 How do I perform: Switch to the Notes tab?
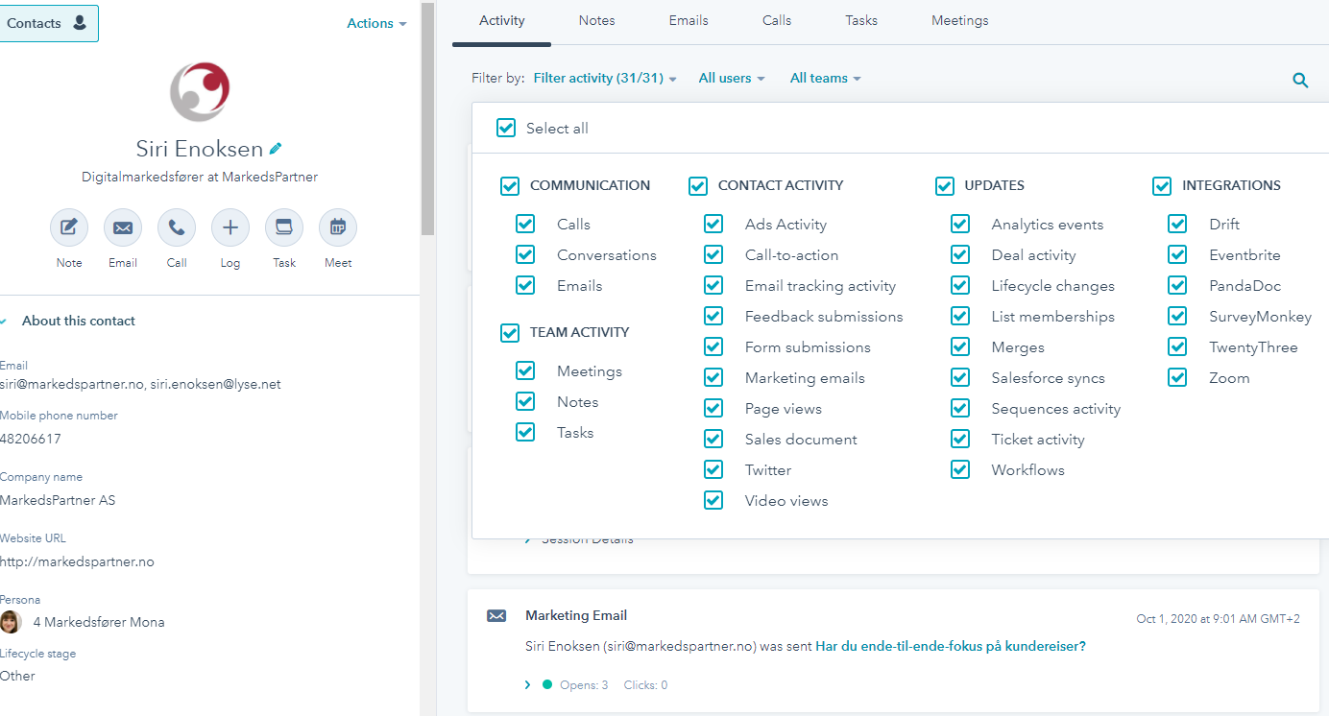(x=597, y=20)
